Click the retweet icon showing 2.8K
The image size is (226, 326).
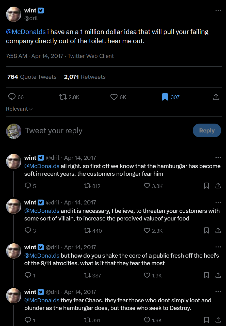pyautogui.click(x=63, y=97)
